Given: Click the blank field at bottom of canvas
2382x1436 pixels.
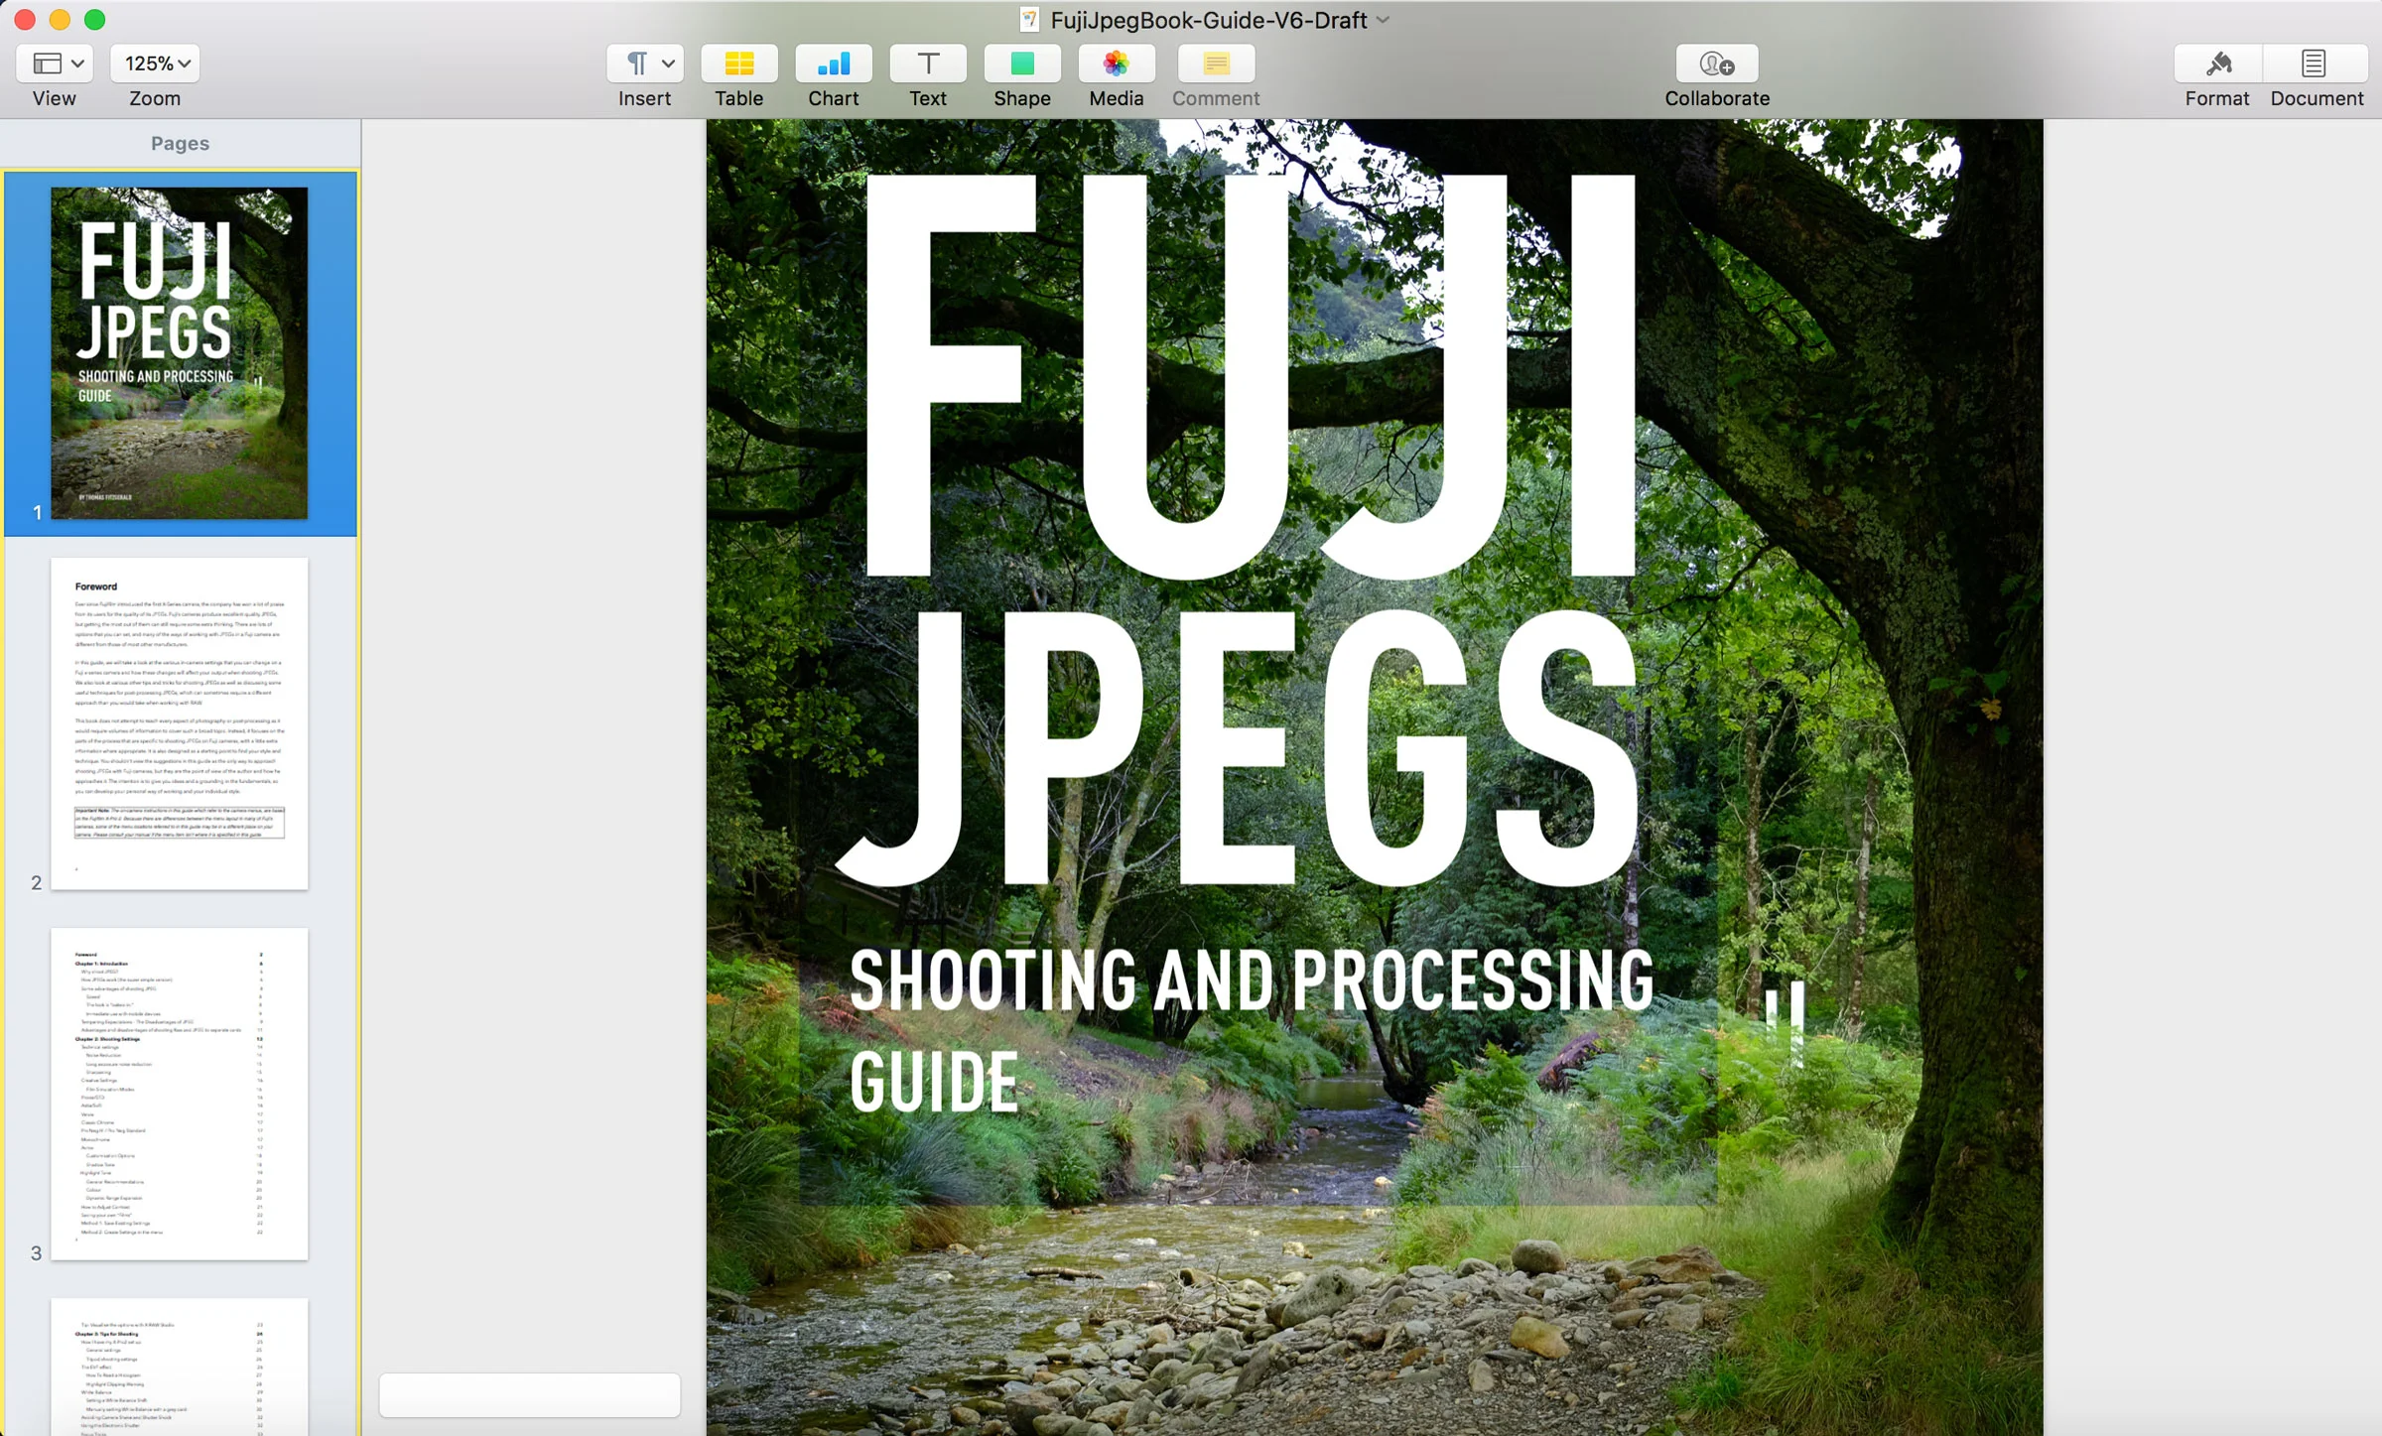Looking at the screenshot, I should [530, 1394].
